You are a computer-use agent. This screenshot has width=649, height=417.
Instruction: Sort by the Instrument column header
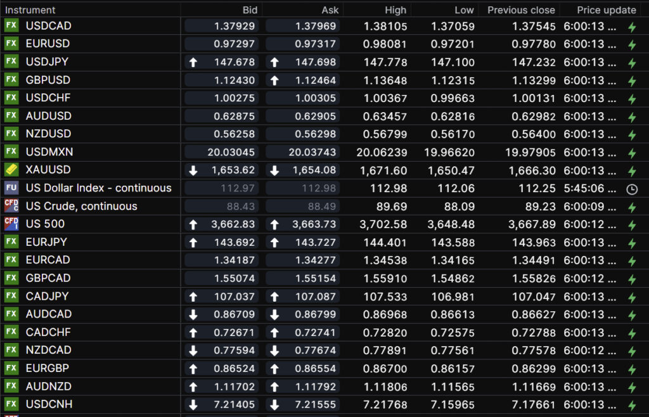[30, 10]
